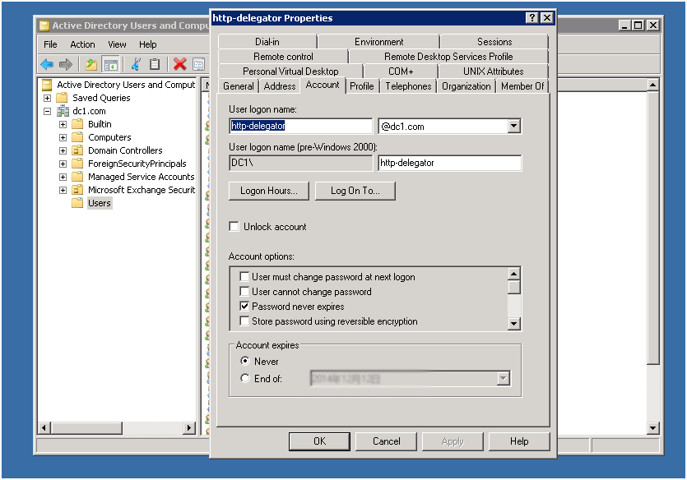This screenshot has height=480, width=687.
Task: Open the Action menu
Action: tap(82, 44)
